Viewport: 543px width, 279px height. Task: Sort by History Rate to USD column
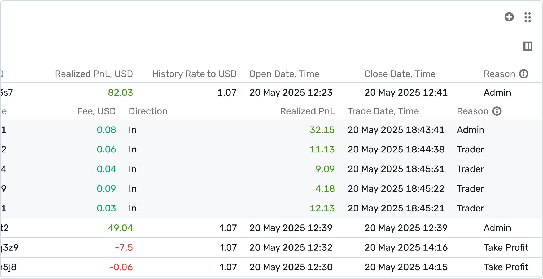point(194,74)
